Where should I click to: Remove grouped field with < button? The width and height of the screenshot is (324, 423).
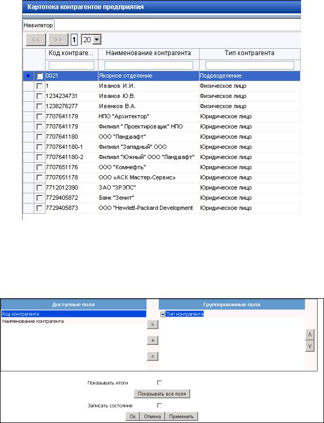[x=153, y=357]
